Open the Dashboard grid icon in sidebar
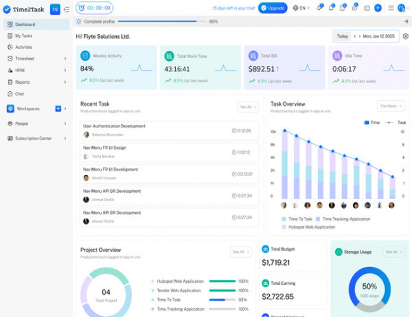The width and height of the screenshot is (412, 317). point(10,24)
